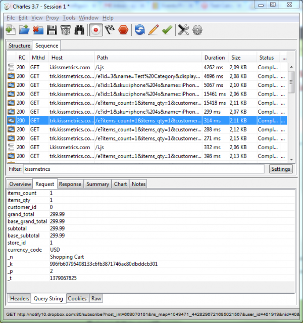Sort by the RC column header
This screenshot has height=323, width=303.
point(22,58)
